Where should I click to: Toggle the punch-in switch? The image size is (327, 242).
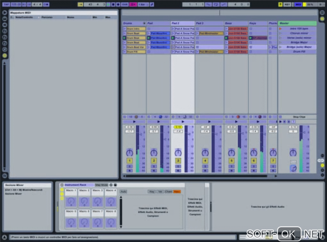pos(208,4)
